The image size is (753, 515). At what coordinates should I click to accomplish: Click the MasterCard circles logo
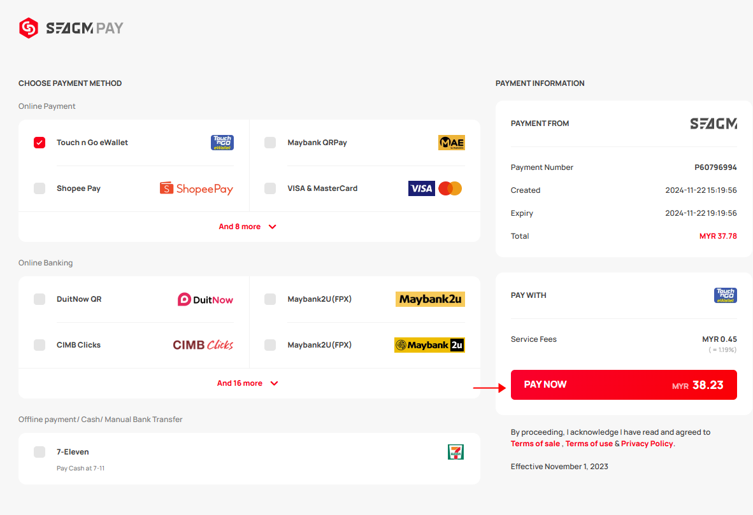450,188
